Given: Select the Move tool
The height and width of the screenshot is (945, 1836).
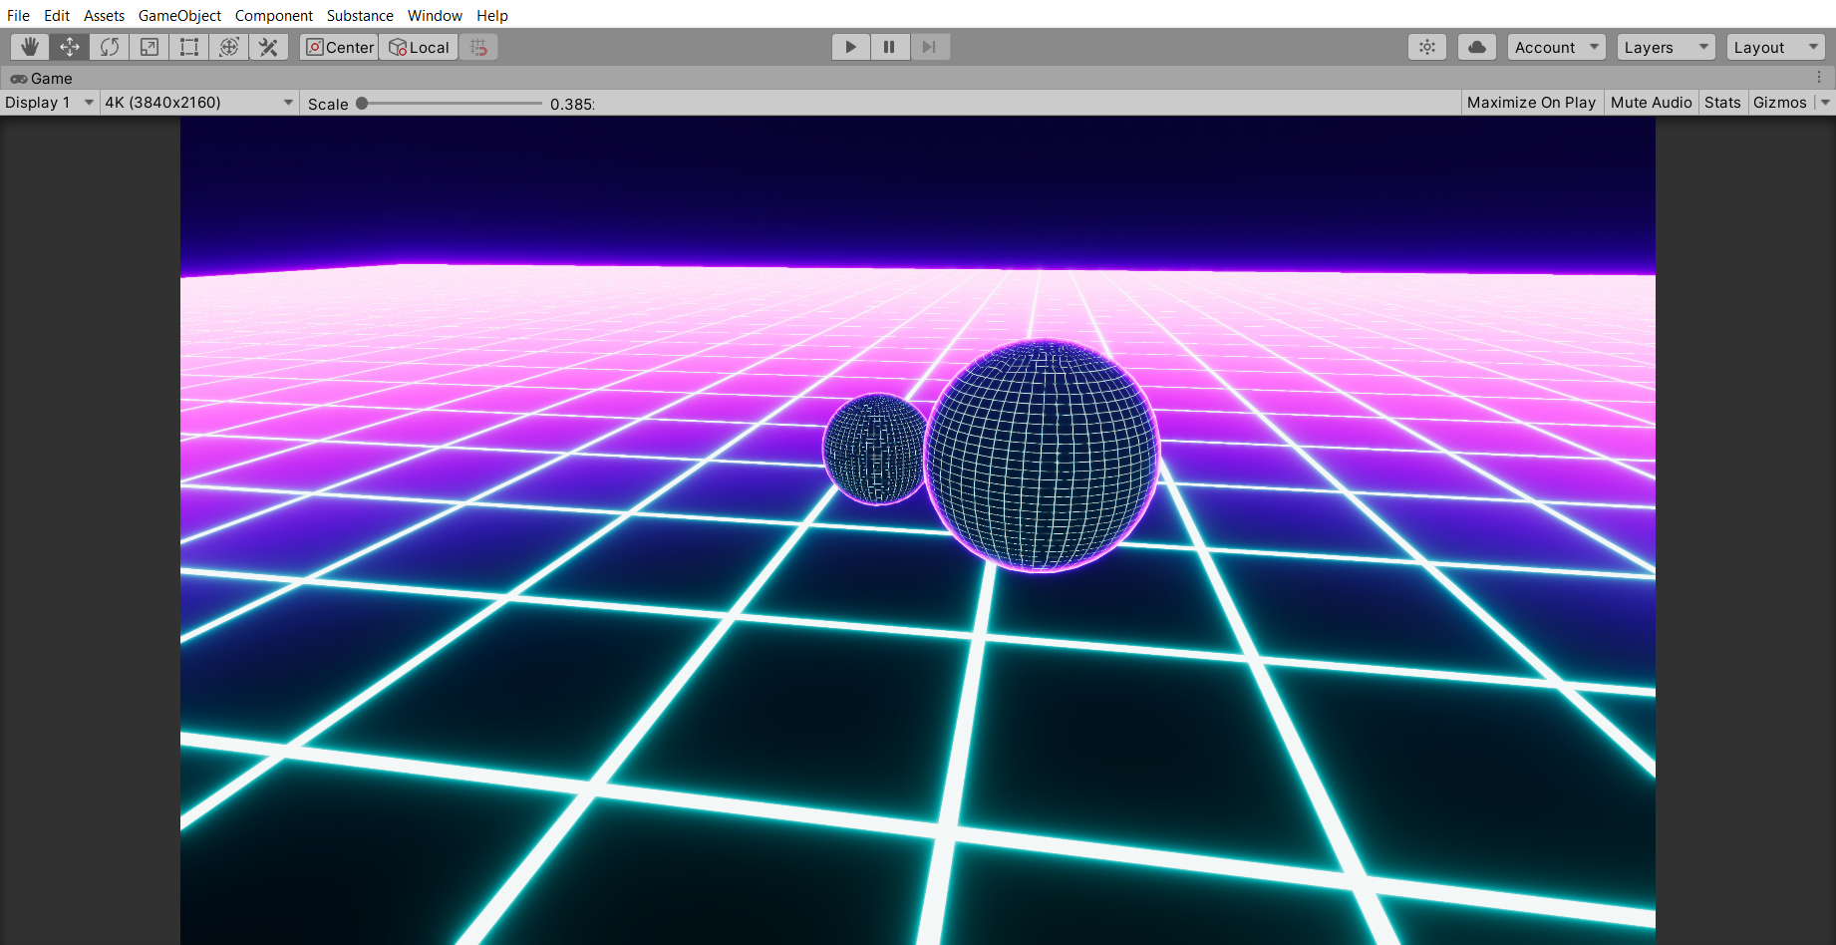Looking at the screenshot, I should coord(70,47).
